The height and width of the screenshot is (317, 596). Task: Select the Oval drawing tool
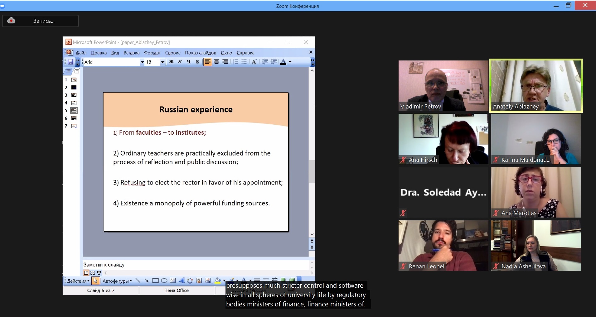tap(164, 281)
